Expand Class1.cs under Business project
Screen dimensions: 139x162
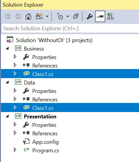(15, 74)
